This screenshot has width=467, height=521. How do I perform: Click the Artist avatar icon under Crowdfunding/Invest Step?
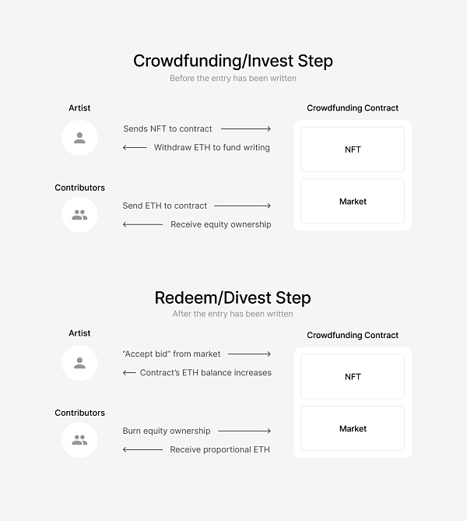point(79,138)
